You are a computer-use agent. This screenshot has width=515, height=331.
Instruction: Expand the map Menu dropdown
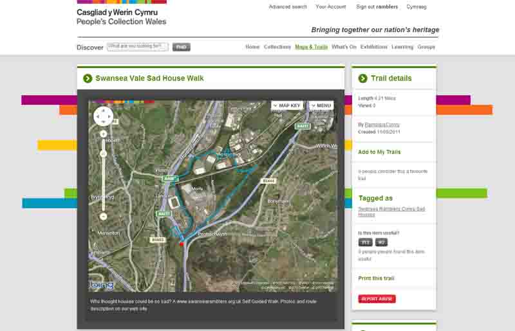click(321, 105)
